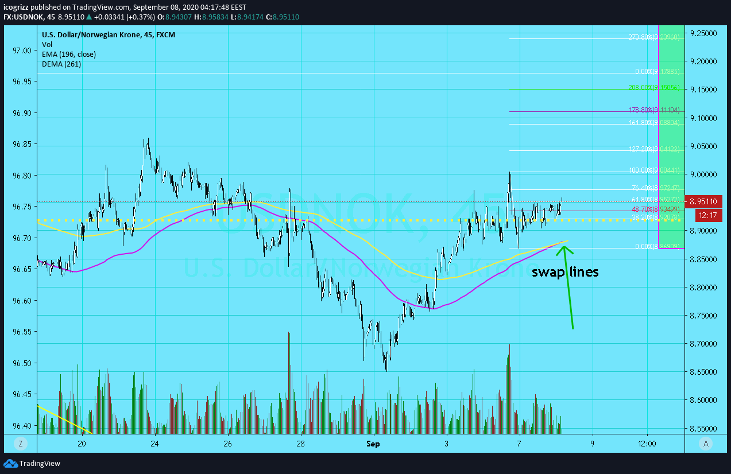Image resolution: width=731 pixels, height=474 pixels.
Task: Select the 127.20% Fibonacci level label
Action: coord(654,149)
